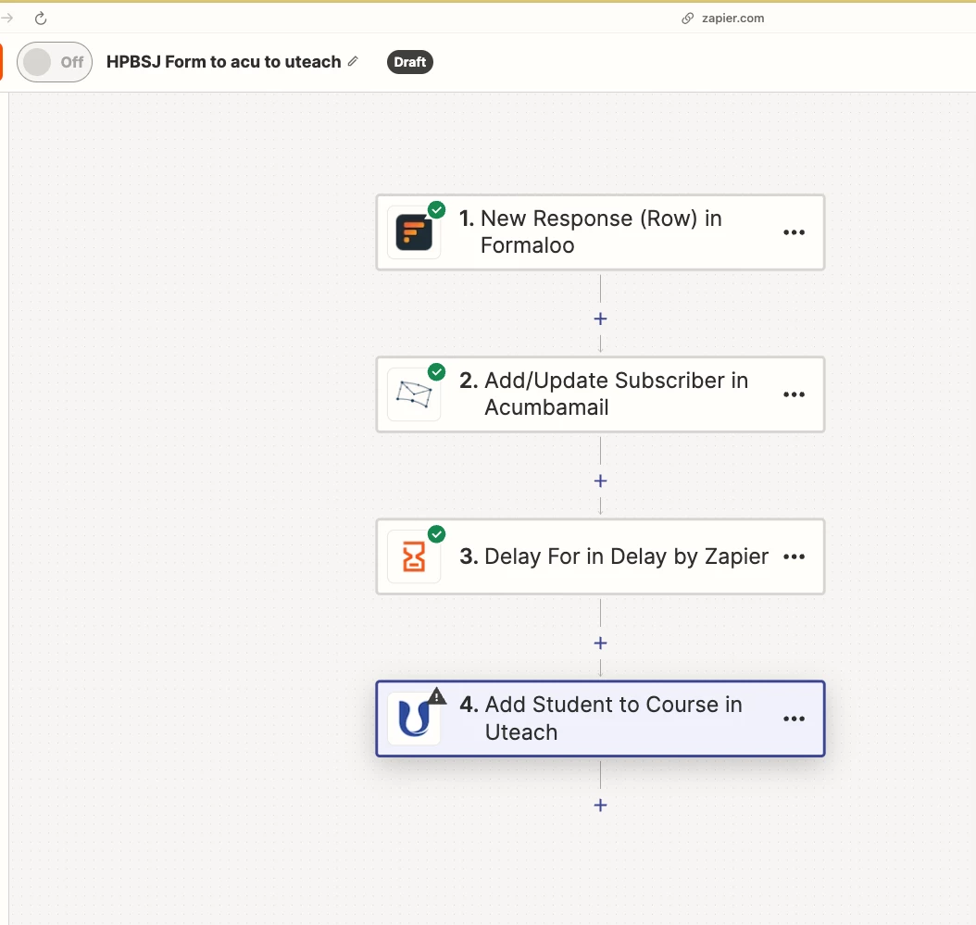Click the Acumbamail app icon
The width and height of the screenshot is (976, 925).
click(414, 394)
